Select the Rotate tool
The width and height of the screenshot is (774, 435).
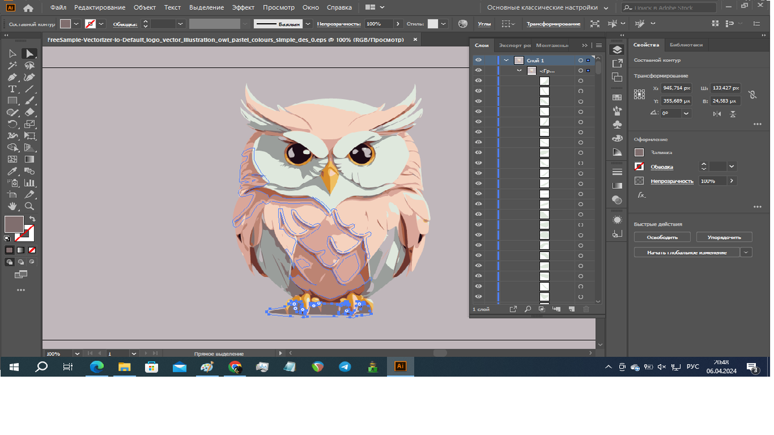tap(12, 124)
